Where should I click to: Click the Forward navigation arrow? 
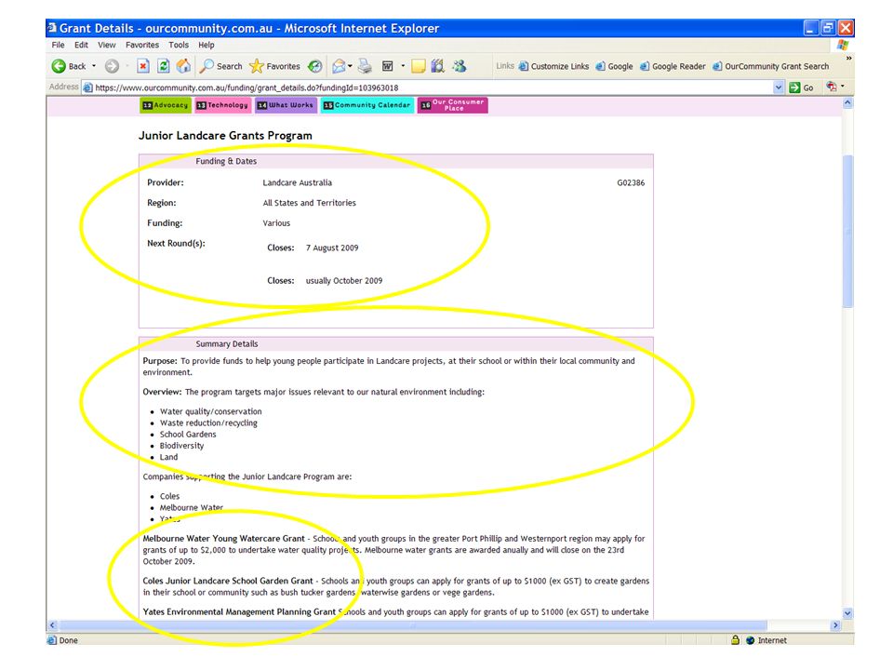[x=112, y=66]
